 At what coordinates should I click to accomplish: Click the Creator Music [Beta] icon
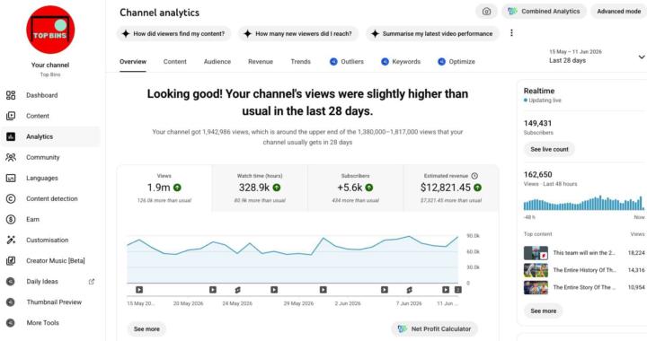[11, 261]
